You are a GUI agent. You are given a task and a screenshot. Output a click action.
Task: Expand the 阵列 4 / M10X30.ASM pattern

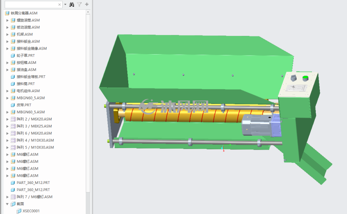(7, 140)
